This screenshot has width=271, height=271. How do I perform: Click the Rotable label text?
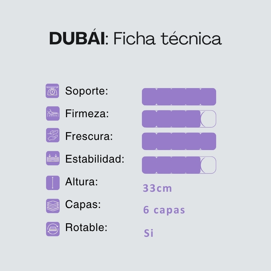click(86, 228)
